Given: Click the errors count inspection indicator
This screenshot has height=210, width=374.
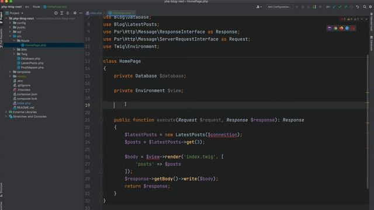Looking at the screenshot, I should click(x=343, y=19).
